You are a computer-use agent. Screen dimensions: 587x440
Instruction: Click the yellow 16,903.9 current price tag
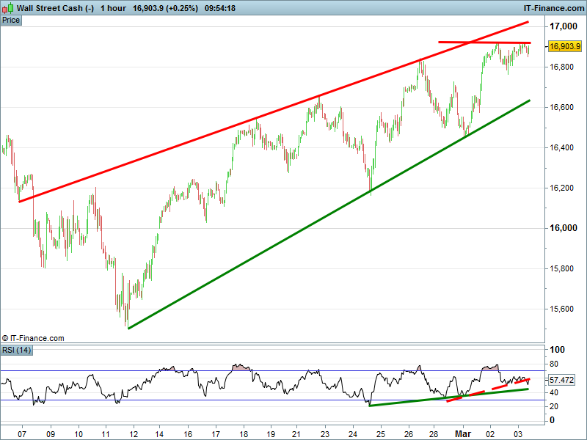click(x=565, y=46)
